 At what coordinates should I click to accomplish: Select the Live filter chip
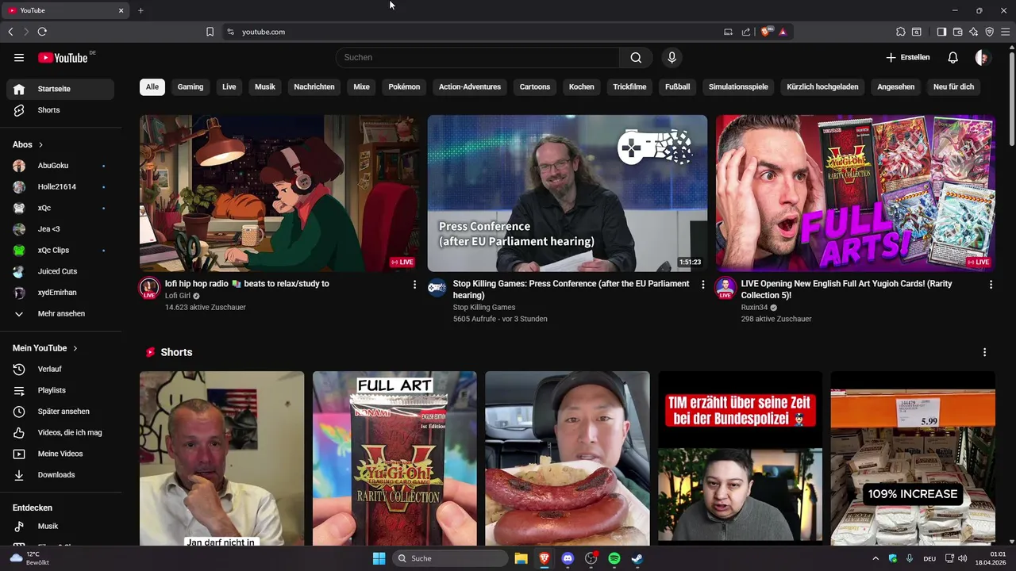229,86
